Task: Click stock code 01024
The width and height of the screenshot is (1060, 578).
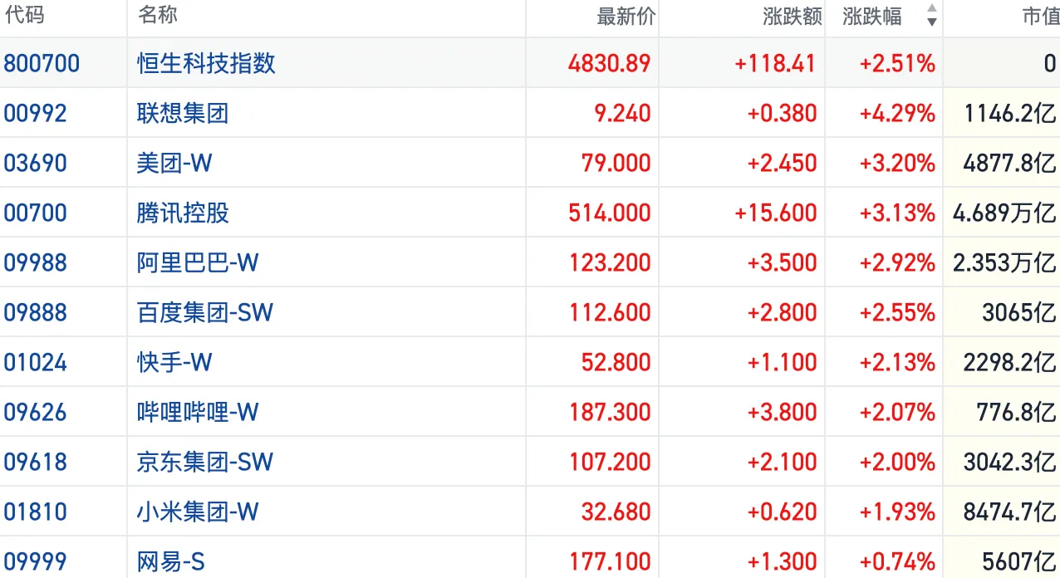Action: [x=35, y=362]
